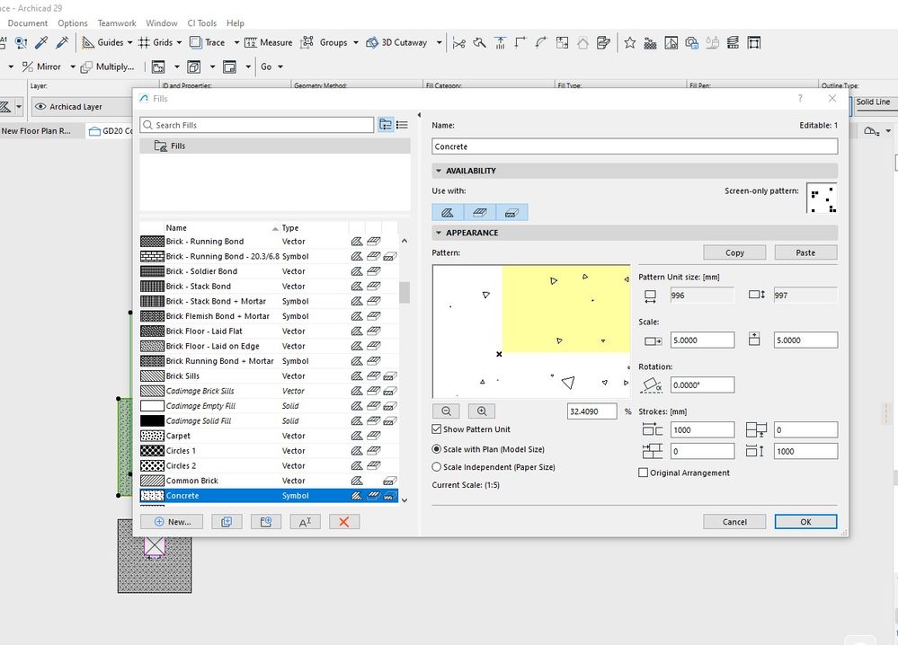Activate the 3D Cutaway icon
Screen dimensions: 898x645
[372, 42]
